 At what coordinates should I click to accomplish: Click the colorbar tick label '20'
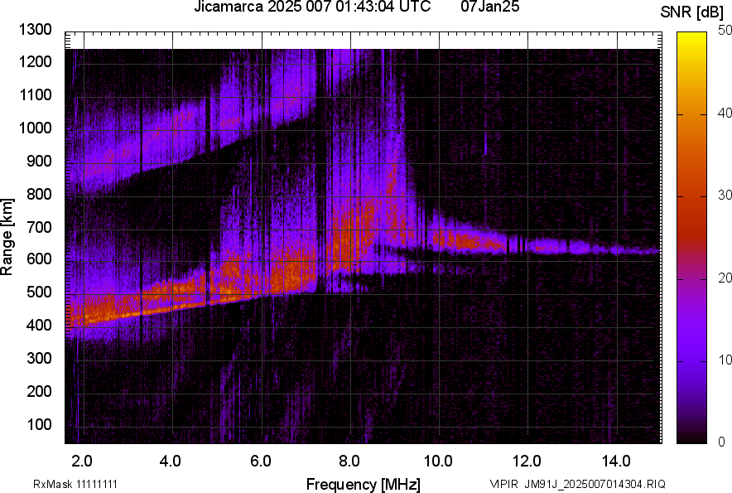click(x=725, y=278)
